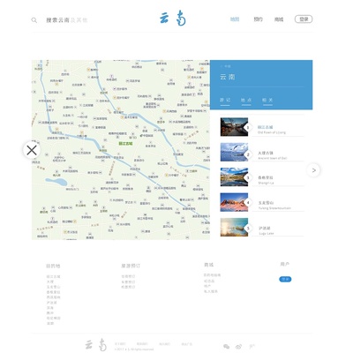Focus the 搜索云南 search field
The width and height of the screenshot is (338, 353).
click(x=67, y=20)
